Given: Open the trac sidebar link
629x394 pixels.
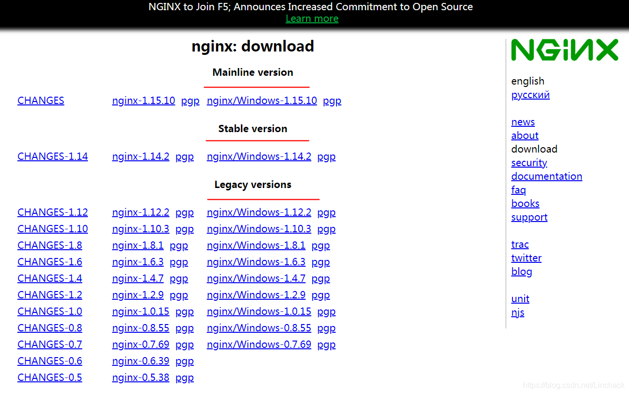Looking at the screenshot, I should (520, 244).
